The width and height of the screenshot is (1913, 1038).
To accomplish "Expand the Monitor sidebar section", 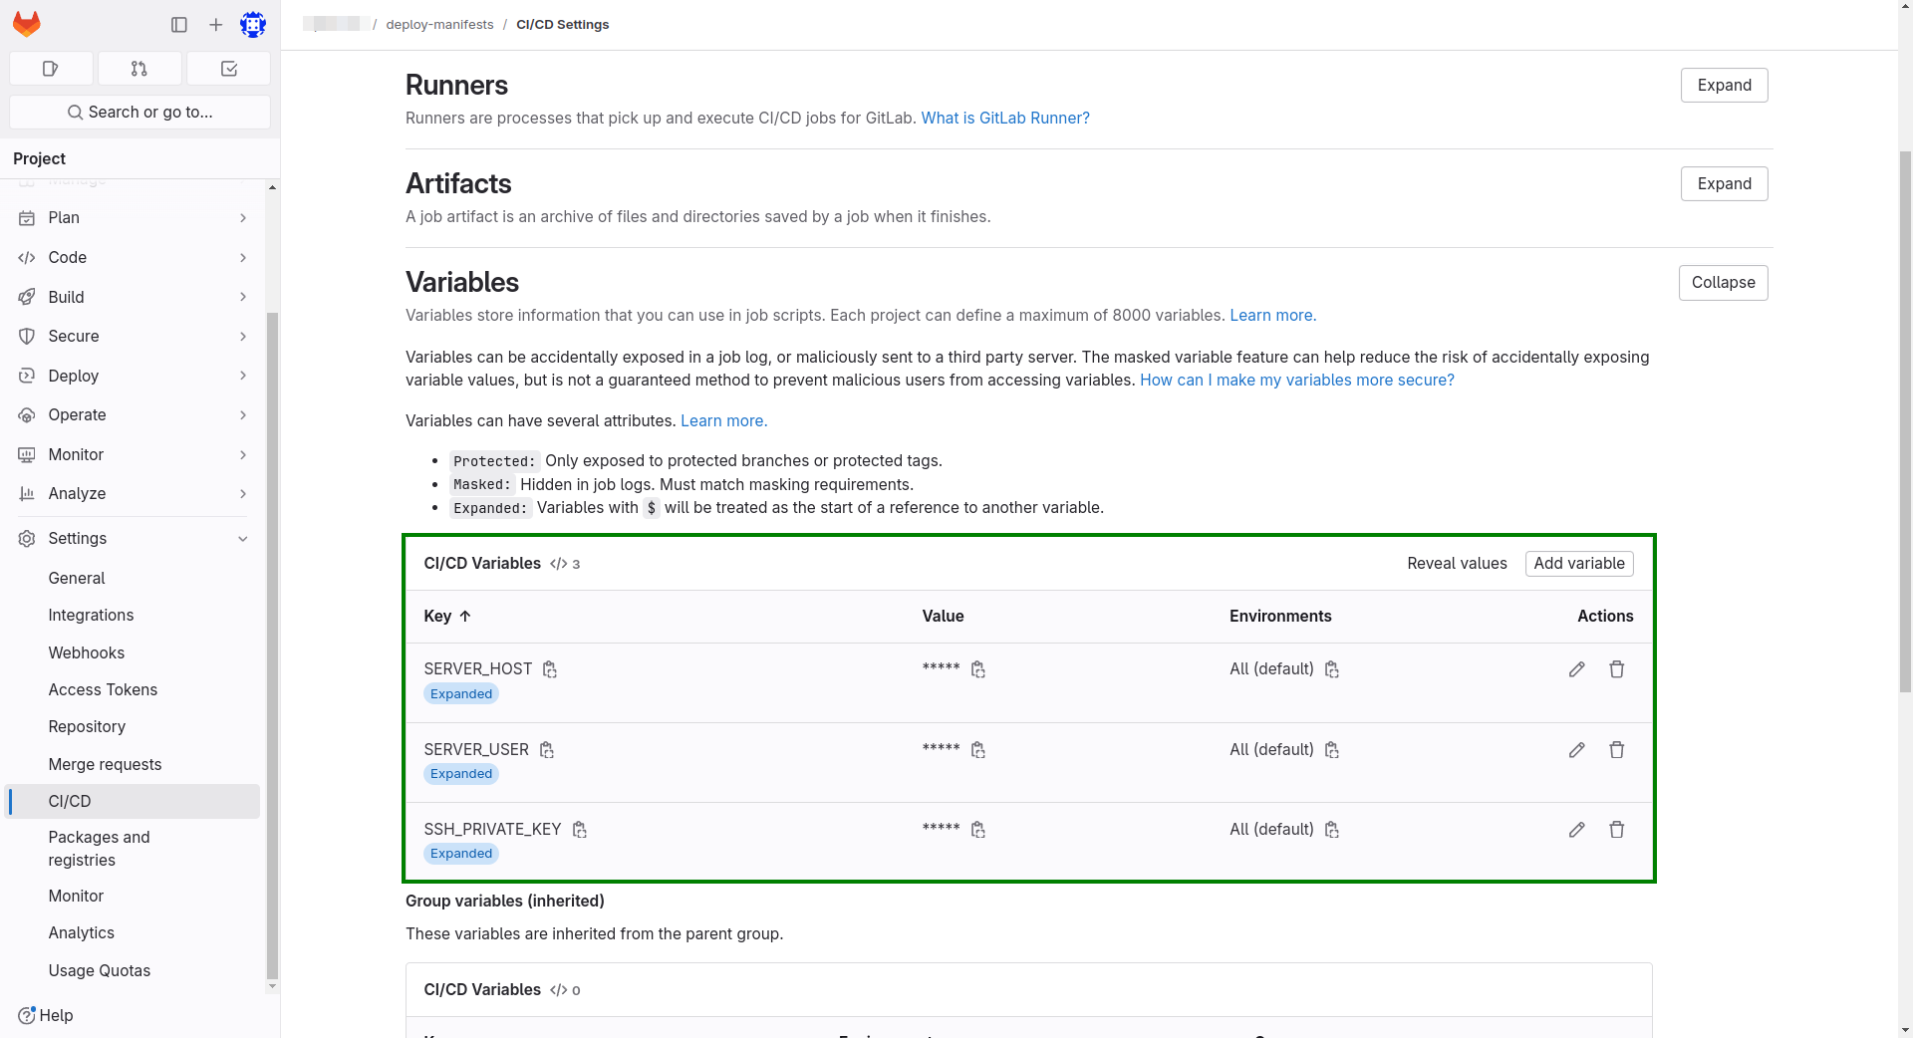I will point(133,454).
